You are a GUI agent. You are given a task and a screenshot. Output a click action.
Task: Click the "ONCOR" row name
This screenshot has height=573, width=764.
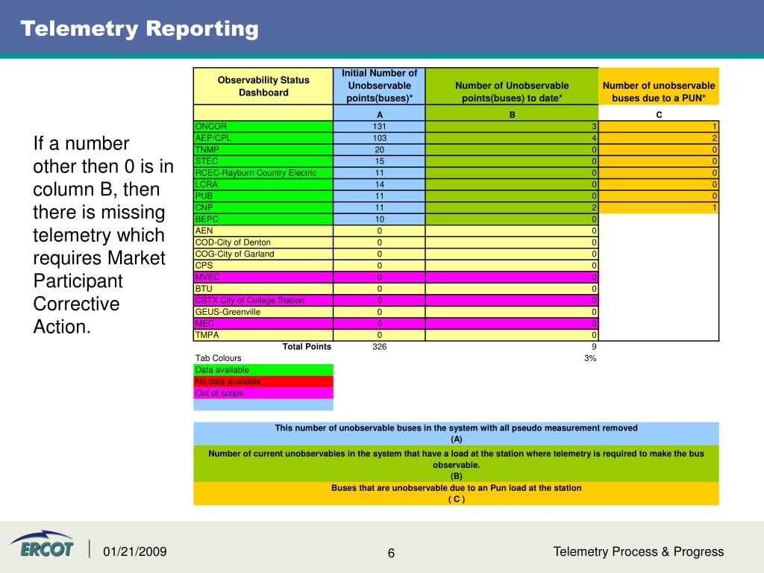coord(263,126)
